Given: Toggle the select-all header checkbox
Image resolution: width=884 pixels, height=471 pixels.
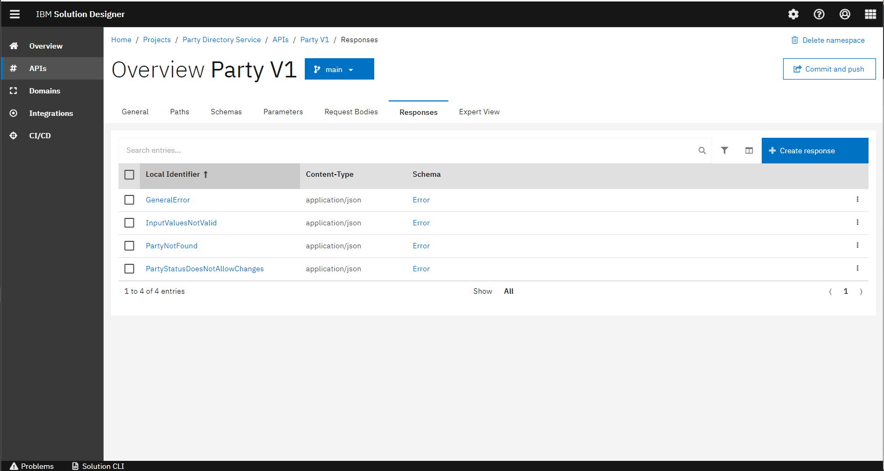Looking at the screenshot, I should tap(129, 175).
